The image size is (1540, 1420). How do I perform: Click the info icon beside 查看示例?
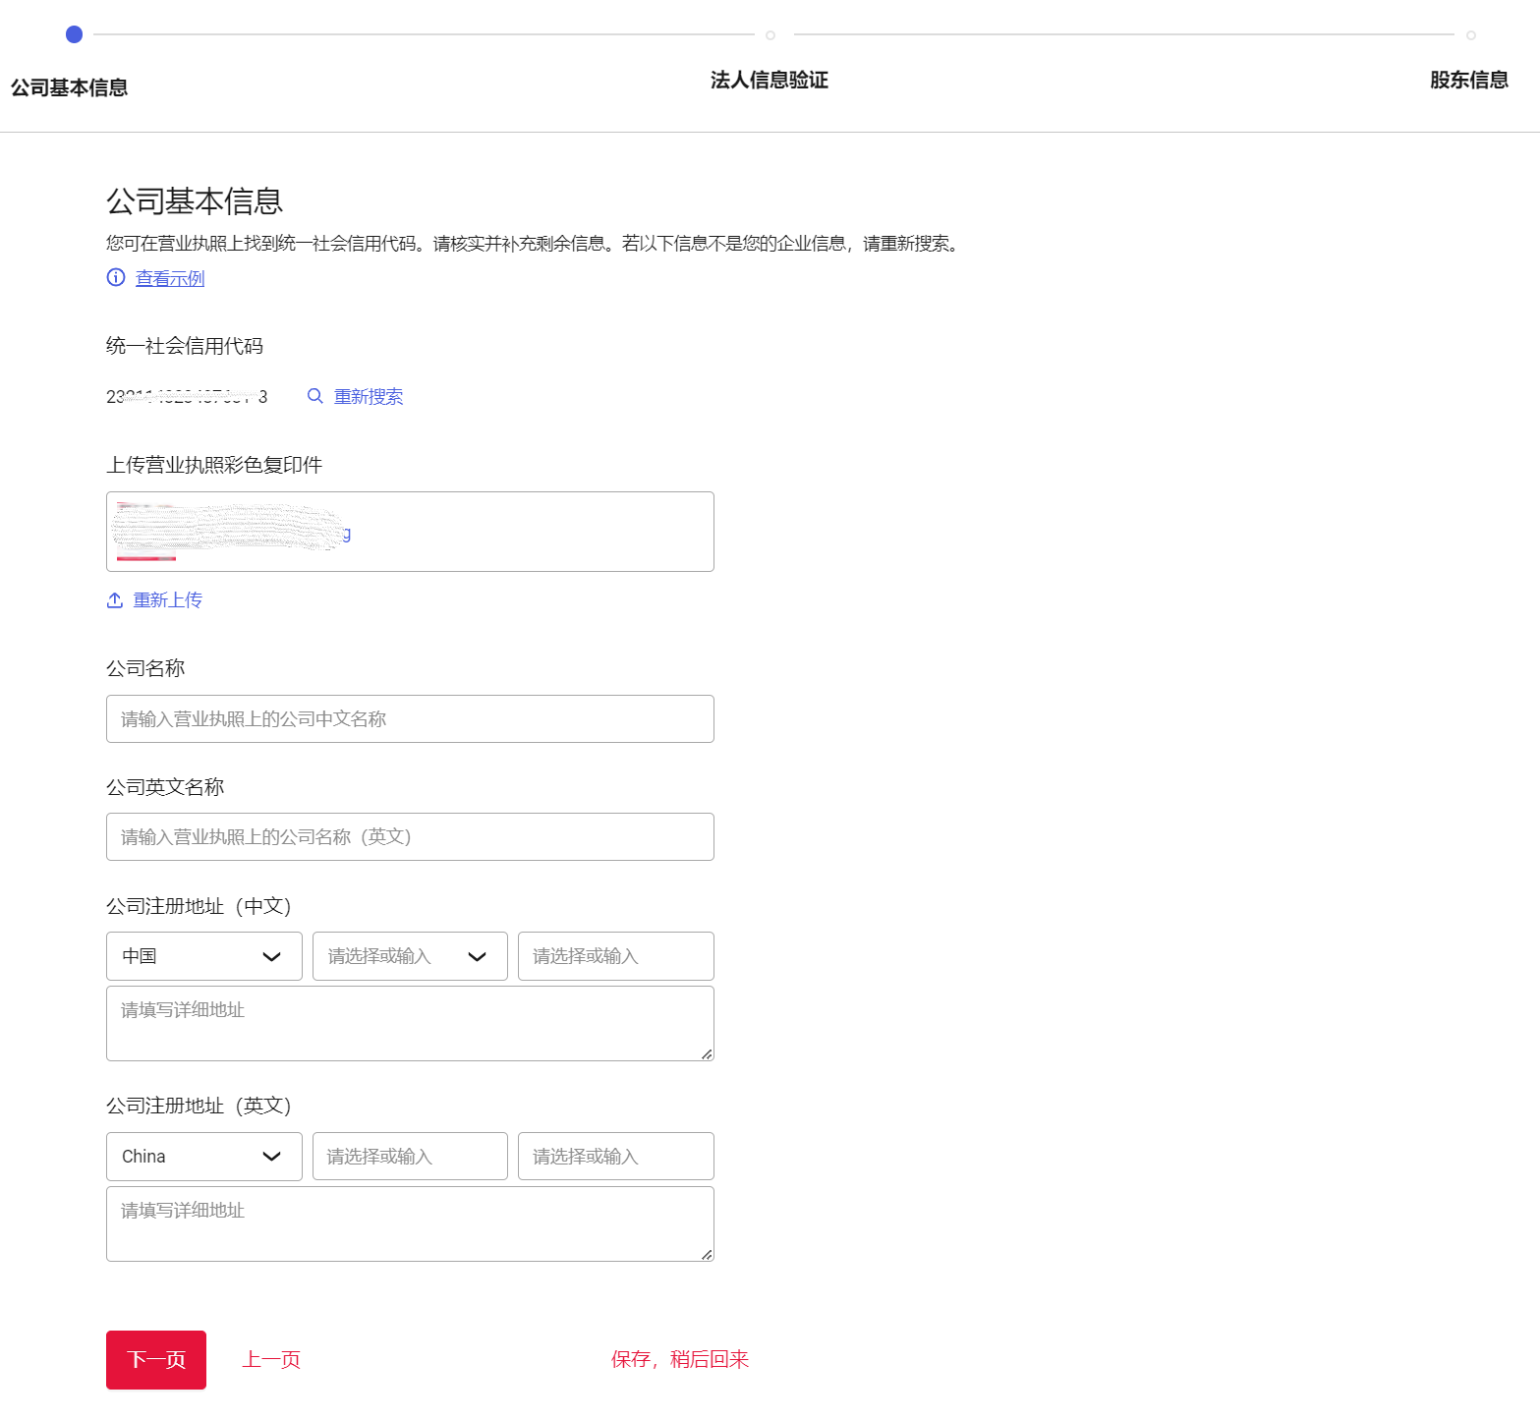pyautogui.click(x=116, y=277)
